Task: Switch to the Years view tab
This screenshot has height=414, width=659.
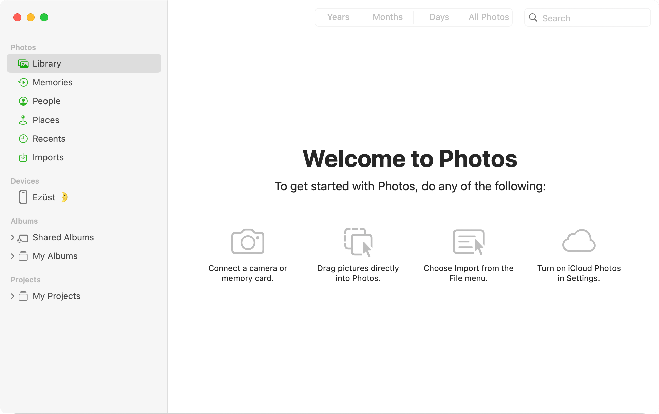Action: point(338,17)
